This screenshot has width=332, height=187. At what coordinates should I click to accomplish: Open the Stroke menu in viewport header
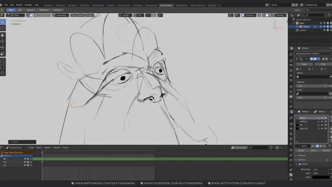(x=90, y=15)
